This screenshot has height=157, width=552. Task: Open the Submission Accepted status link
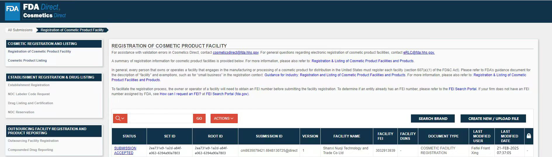(125, 151)
